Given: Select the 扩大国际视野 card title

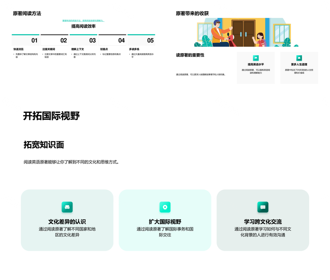Looking at the screenshot, I should pyautogui.click(x=165, y=222).
